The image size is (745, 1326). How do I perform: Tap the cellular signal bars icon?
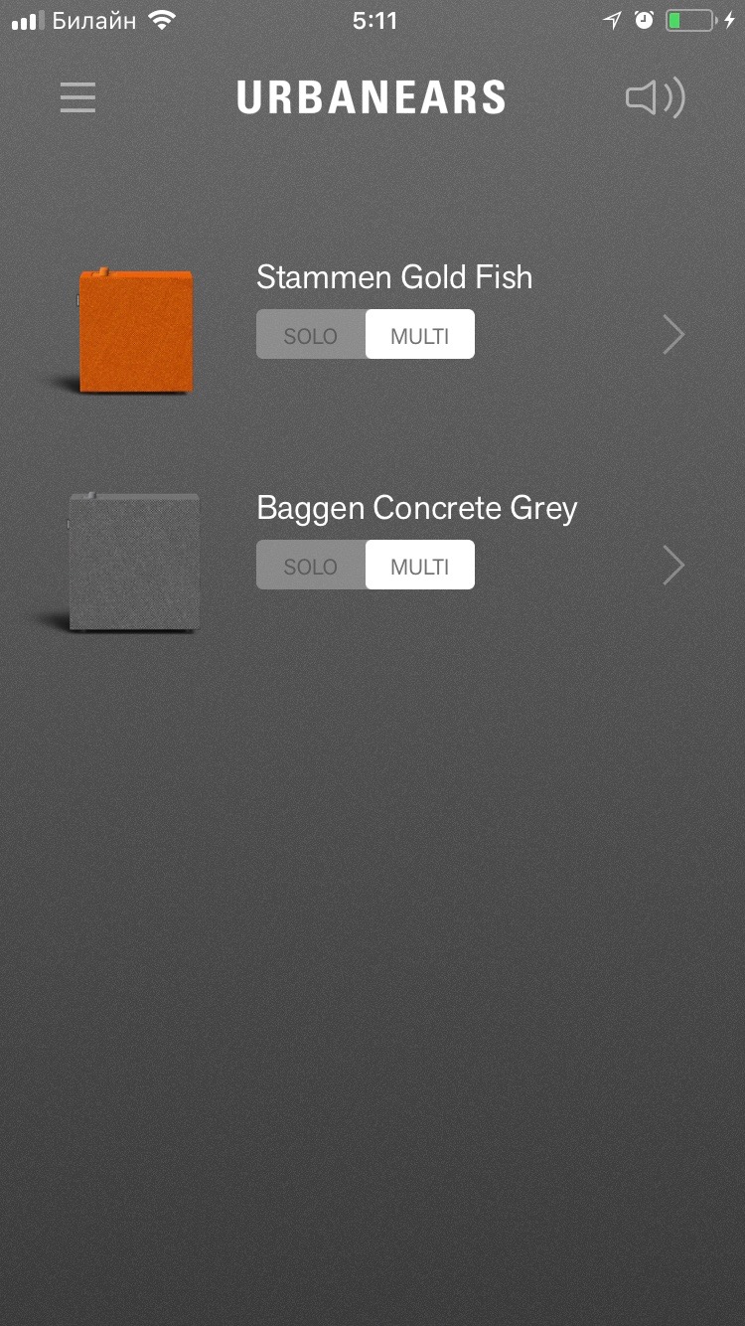[28, 21]
